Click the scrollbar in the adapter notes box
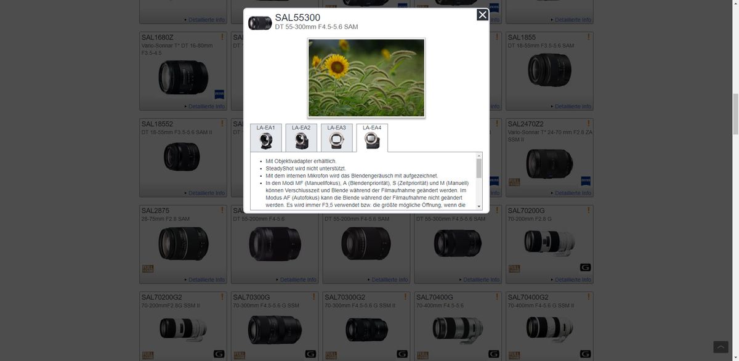The image size is (739, 361). coord(479,168)
